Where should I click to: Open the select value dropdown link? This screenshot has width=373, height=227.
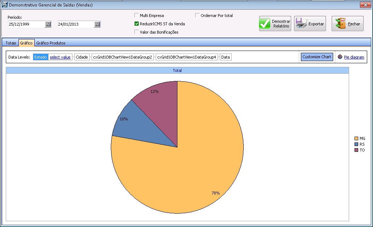pyautogui.click(x=60, y=57)
